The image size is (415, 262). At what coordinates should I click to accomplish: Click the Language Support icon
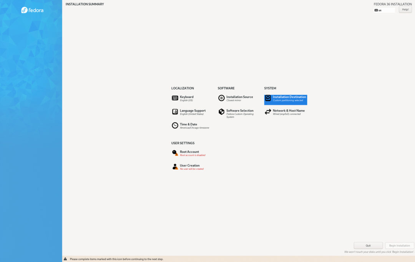(x=175, y=112)
